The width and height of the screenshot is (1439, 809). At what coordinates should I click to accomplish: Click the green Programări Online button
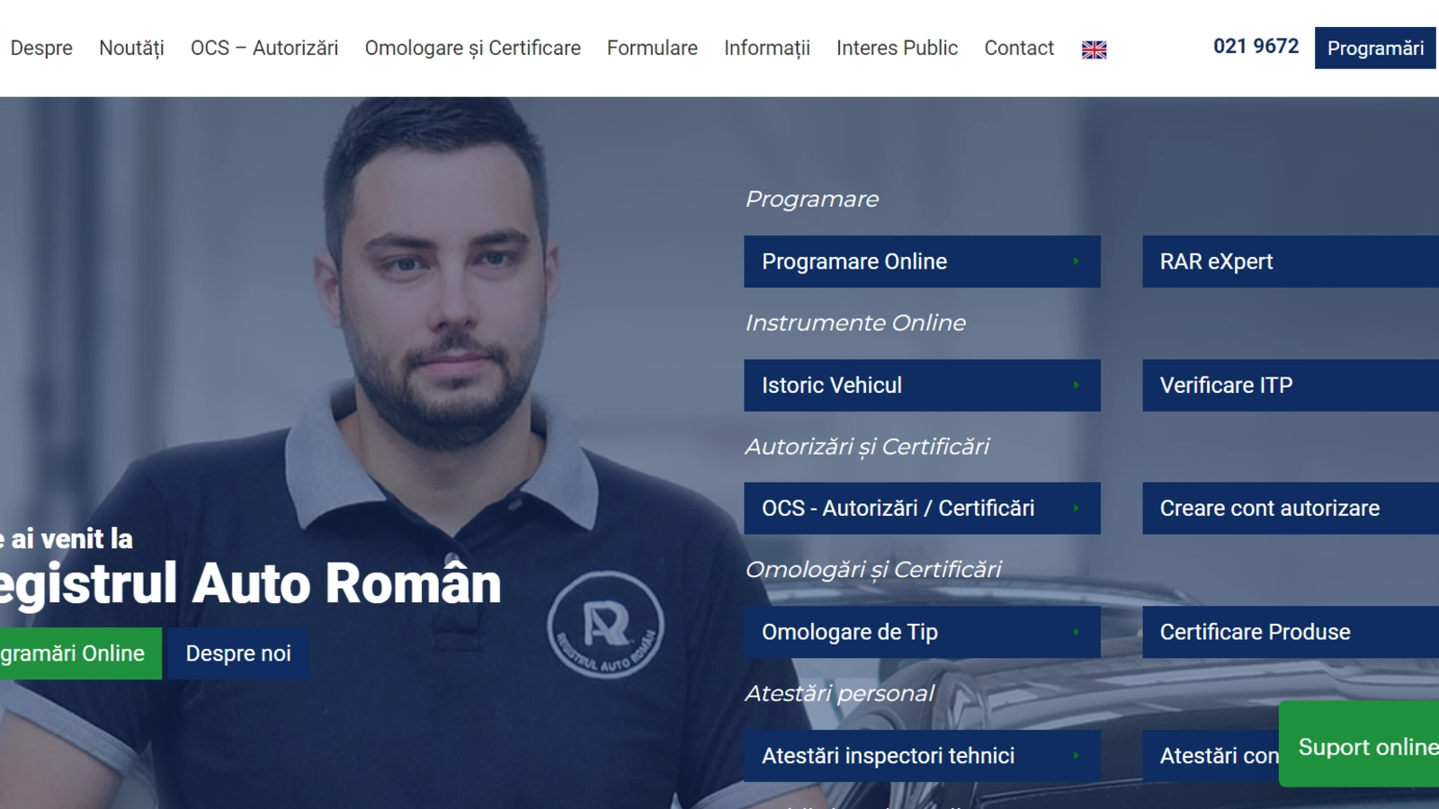click(x=76, y=653)
